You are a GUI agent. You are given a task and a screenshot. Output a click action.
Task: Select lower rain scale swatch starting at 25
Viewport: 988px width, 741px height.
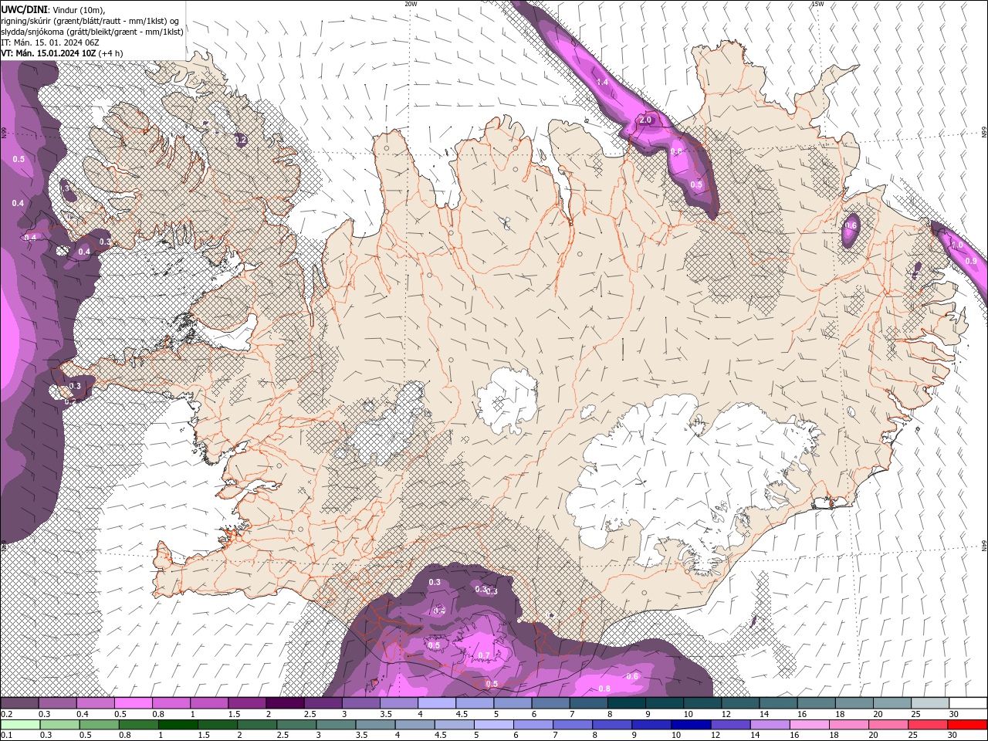click(x=929, y=725)
